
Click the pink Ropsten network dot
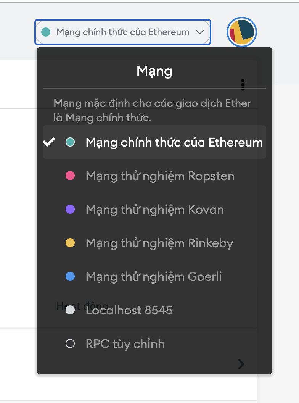point(70,176)
